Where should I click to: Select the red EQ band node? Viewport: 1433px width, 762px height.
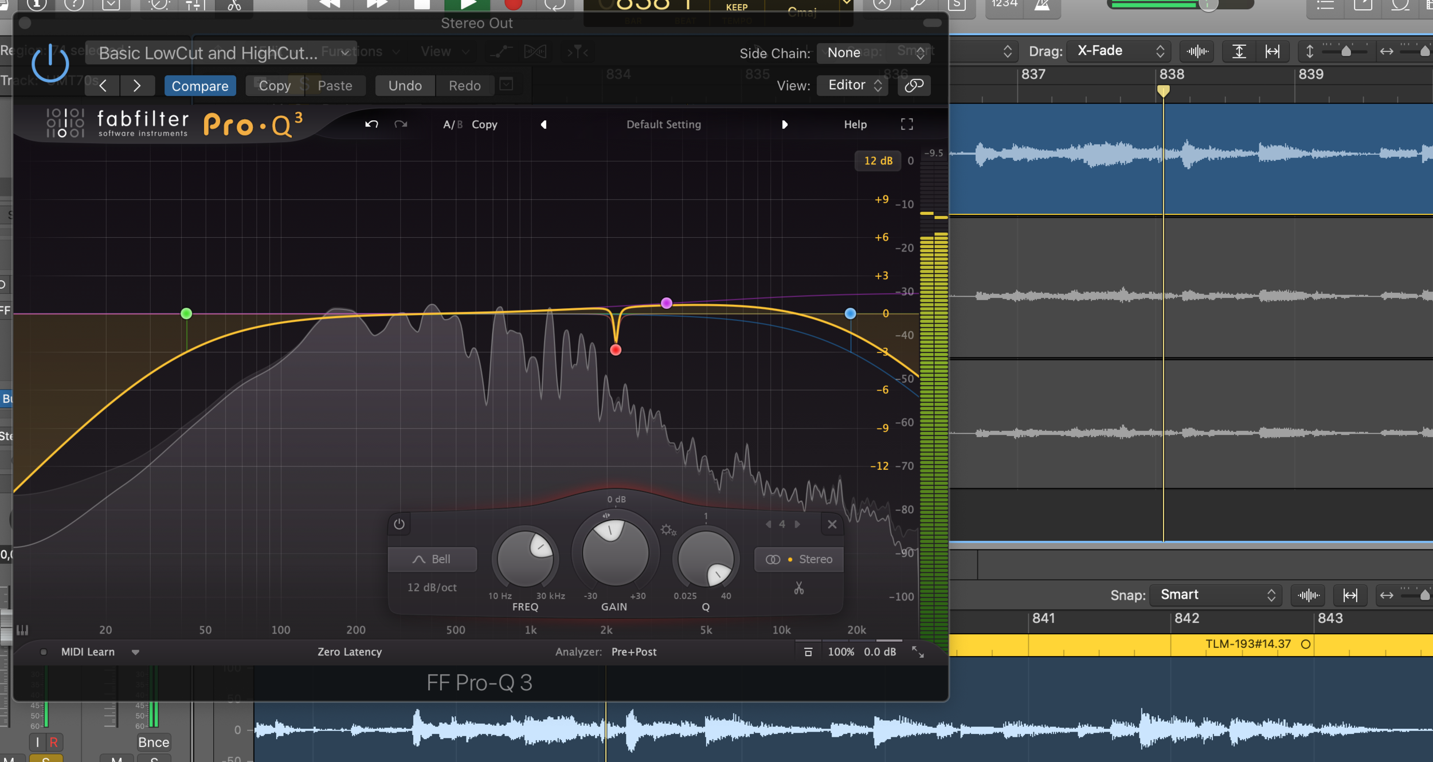pos(616,349)
